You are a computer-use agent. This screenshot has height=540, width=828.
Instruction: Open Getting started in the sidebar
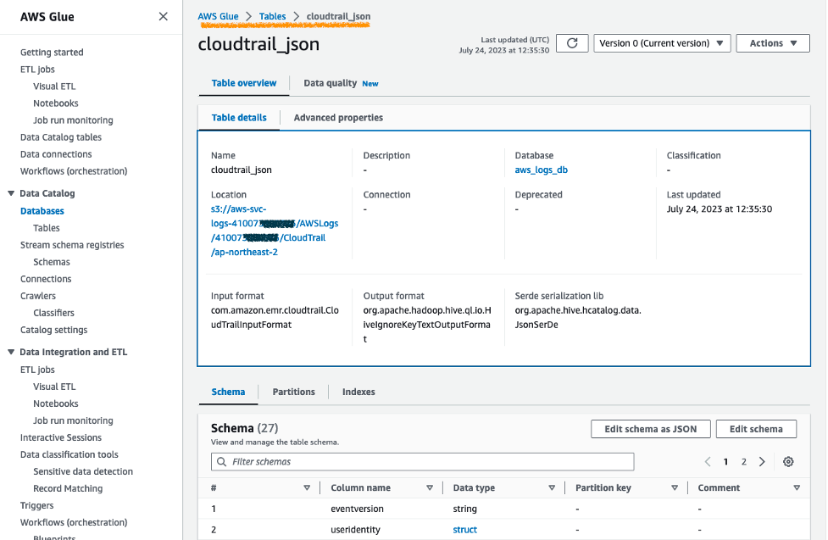click(52, 53)
